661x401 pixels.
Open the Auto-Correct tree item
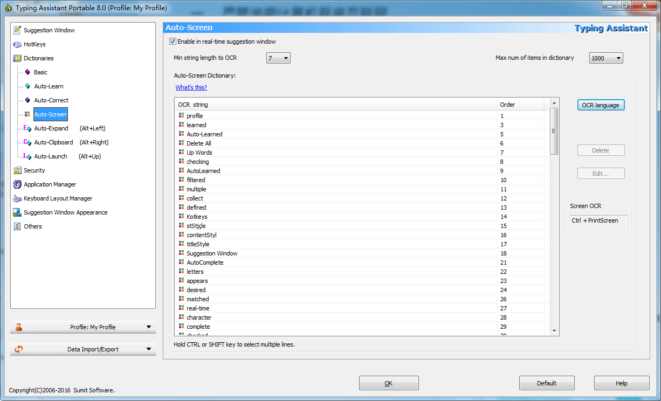(x=51, y=100)
